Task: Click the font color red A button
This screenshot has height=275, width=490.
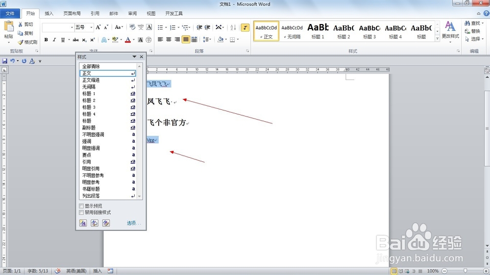Action: (x=127, y=40)
